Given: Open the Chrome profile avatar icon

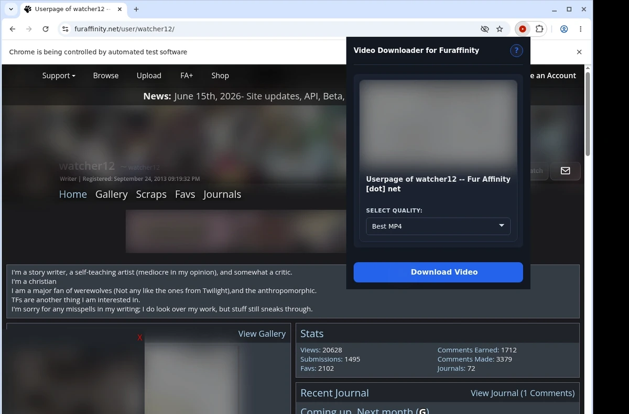Looking at the screenshot, I should pos(564,29).
